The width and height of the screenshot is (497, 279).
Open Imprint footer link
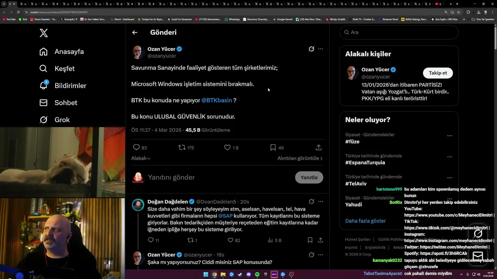(x=351, y=247)
